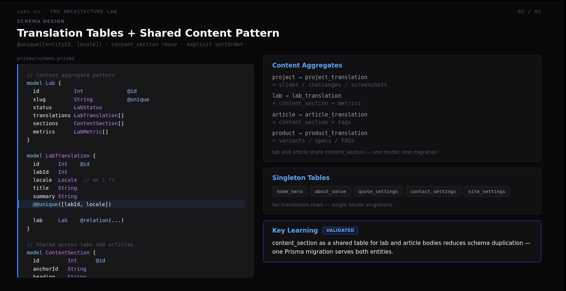Viewport: 566px width, 291px height.
Task: Click 'lab → lab_translation' row
Action: [307, 96]
